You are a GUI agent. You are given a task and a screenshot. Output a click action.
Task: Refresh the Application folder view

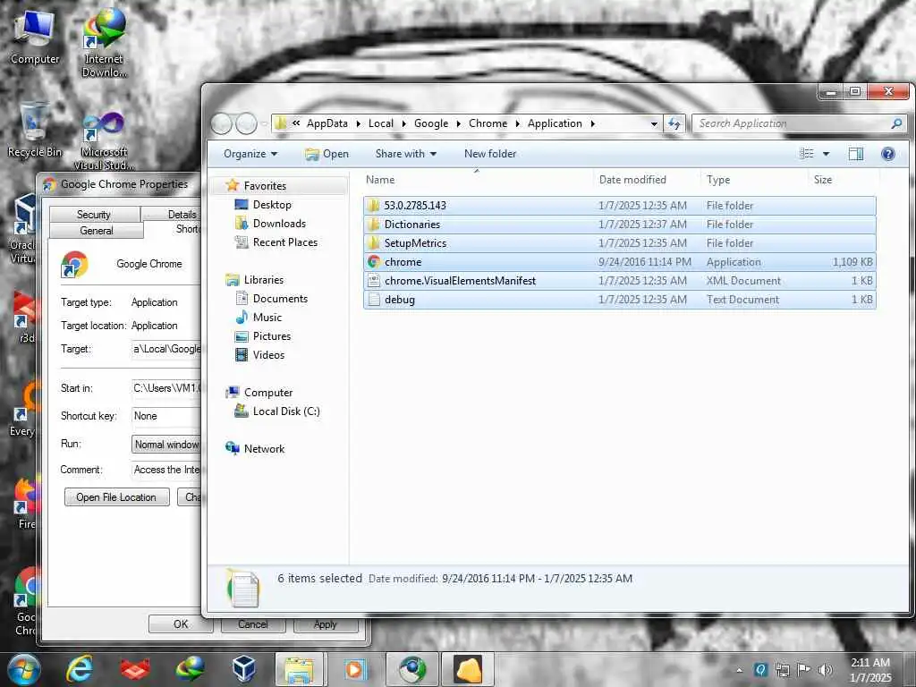click(x=674, y=123)
